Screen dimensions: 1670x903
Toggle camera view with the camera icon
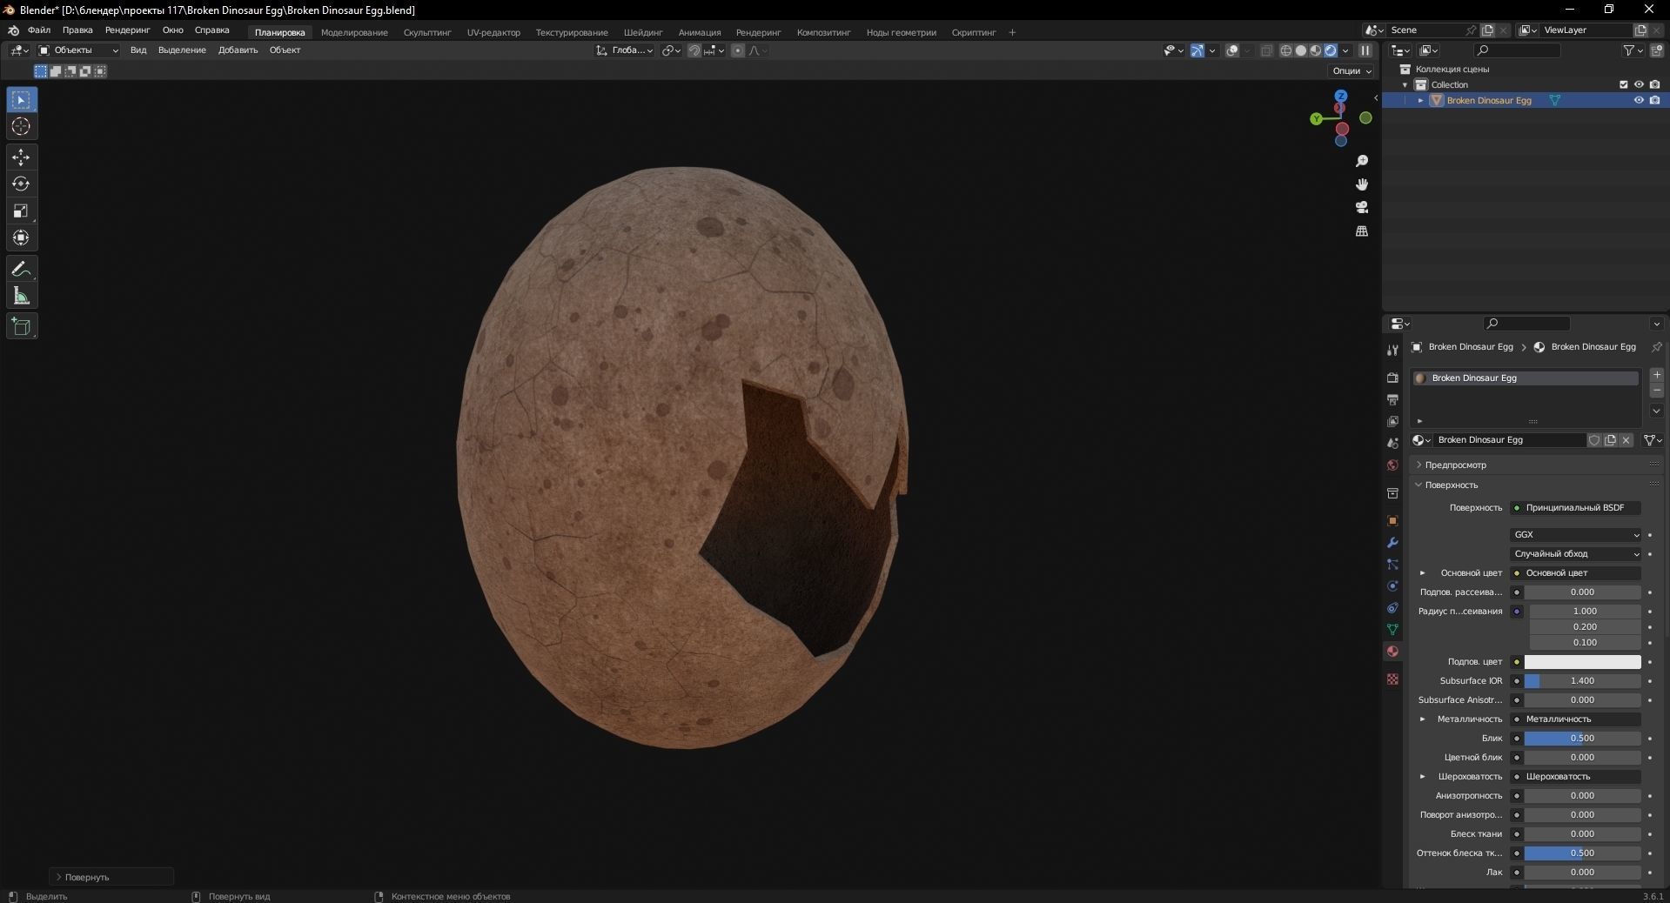[x=1362, y=207]
